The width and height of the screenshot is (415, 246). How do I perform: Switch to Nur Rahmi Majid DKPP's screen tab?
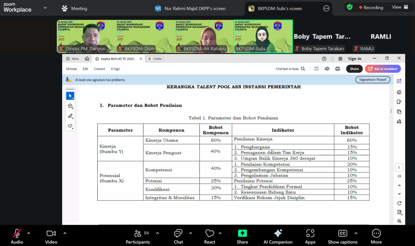190,8
